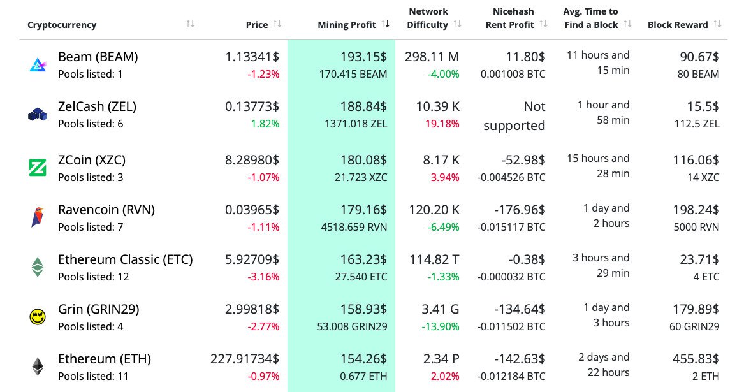Click the 2.34 P difficulty value
Image resolution: width=744 pixels, height=392 pixels.
(x=441, y=359)
